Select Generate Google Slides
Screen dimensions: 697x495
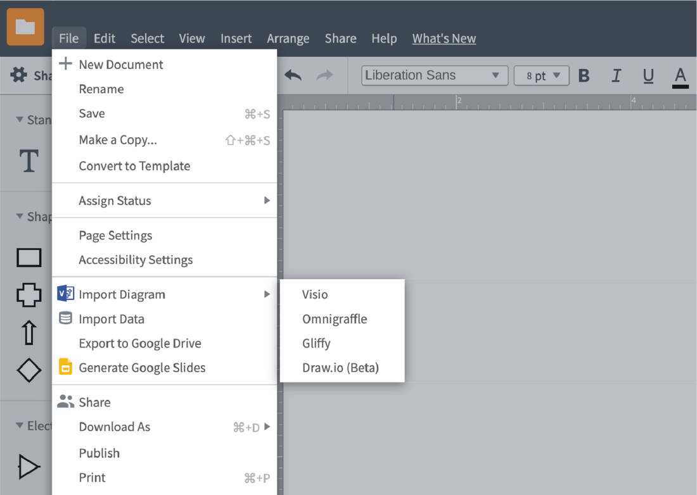pos(142,368)
